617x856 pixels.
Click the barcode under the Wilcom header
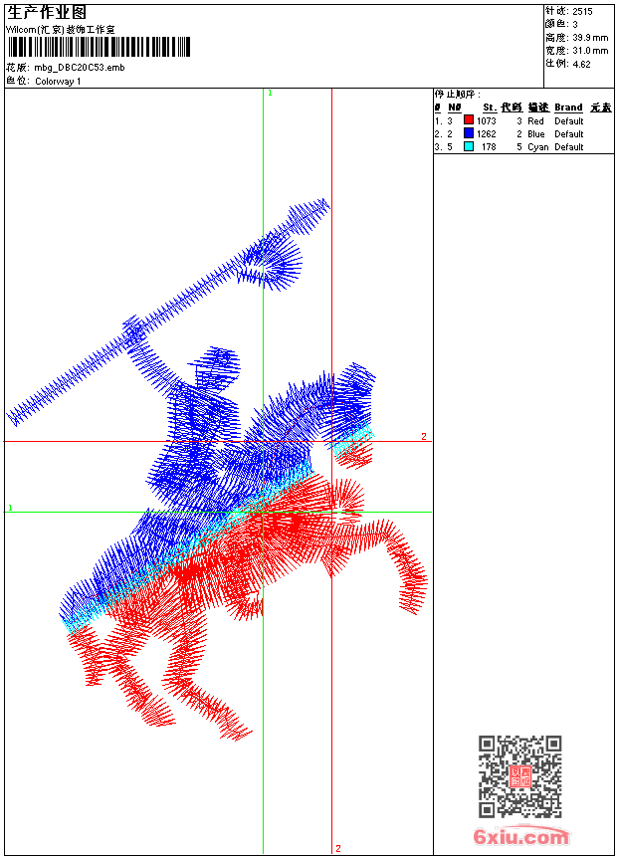[x=99, y=47]
